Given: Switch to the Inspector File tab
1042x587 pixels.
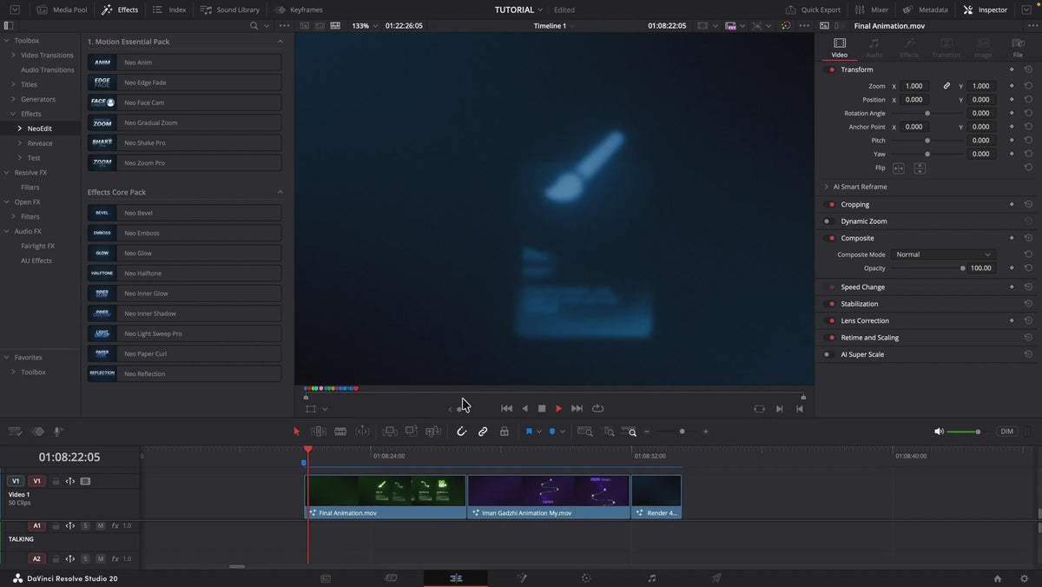Looking at the screenshot, I should pos(1018,48).
